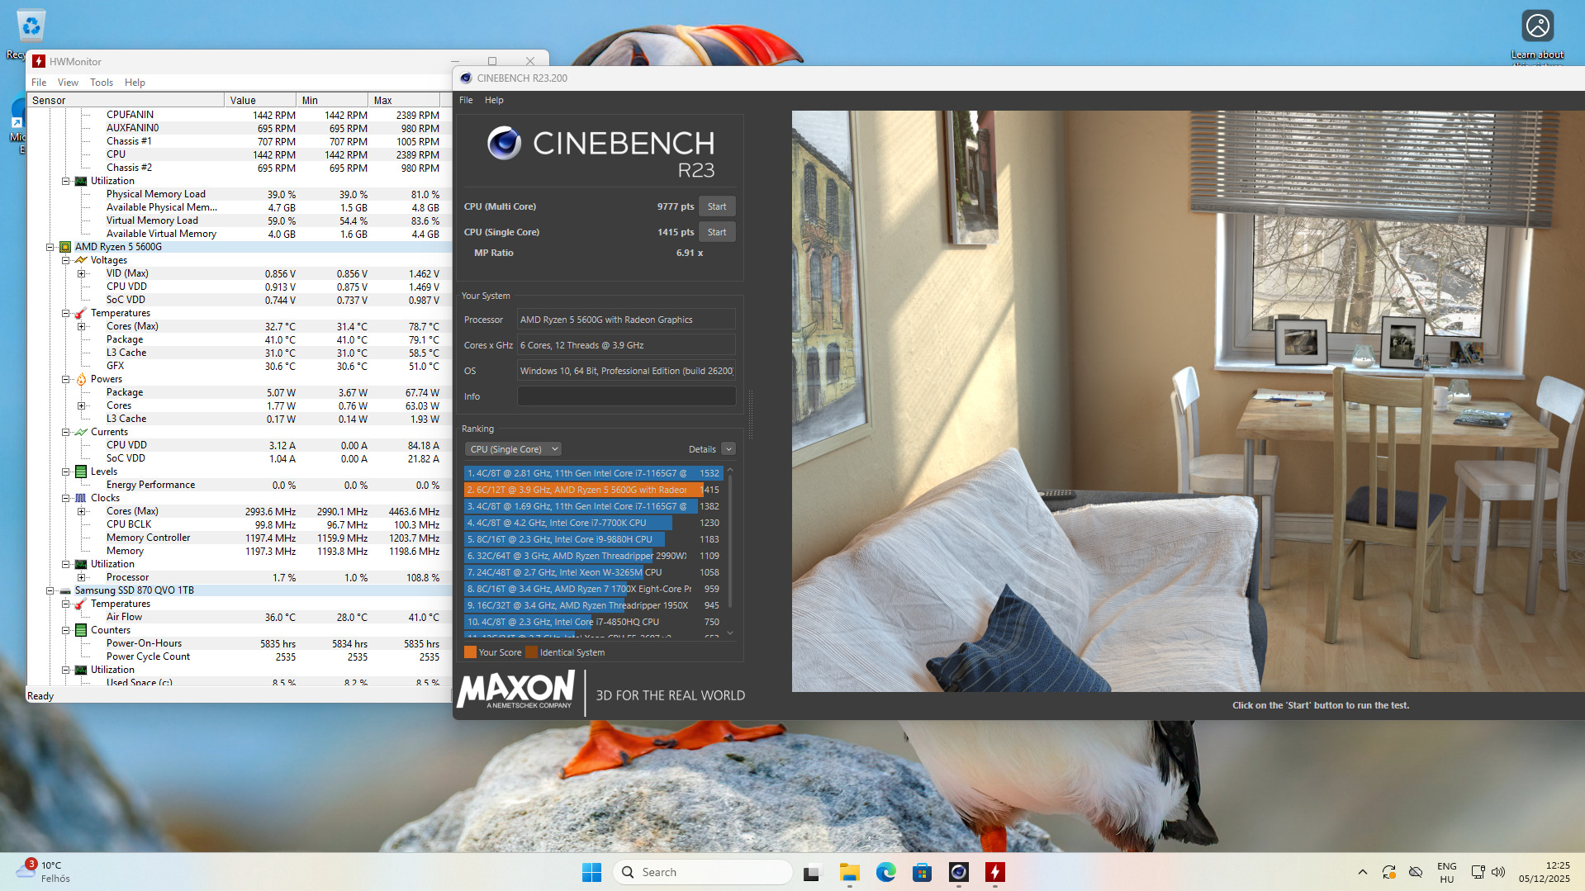Switch to HWMonitor via taskbar icon
Viewport: 1585px width, 891px height.
[x=994, y=872]
